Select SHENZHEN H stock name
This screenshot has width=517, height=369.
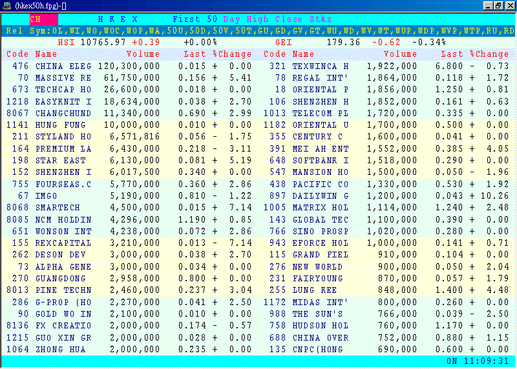[321, 102]
